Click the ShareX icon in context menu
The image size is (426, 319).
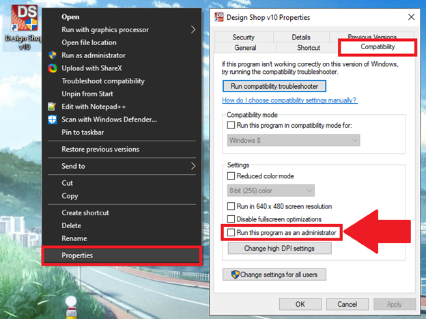point(52,68)
